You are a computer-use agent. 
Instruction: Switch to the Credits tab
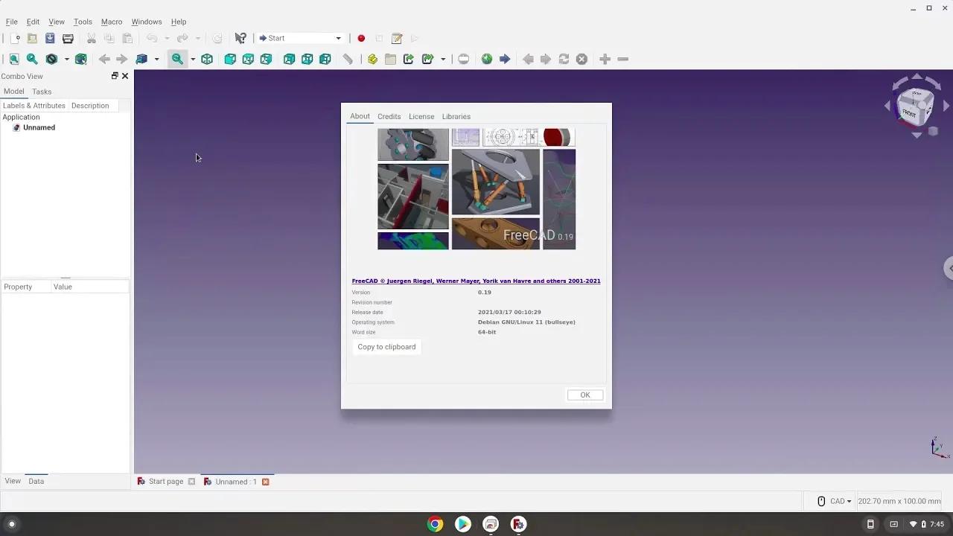pyautogui.click(x=389, y=116)
